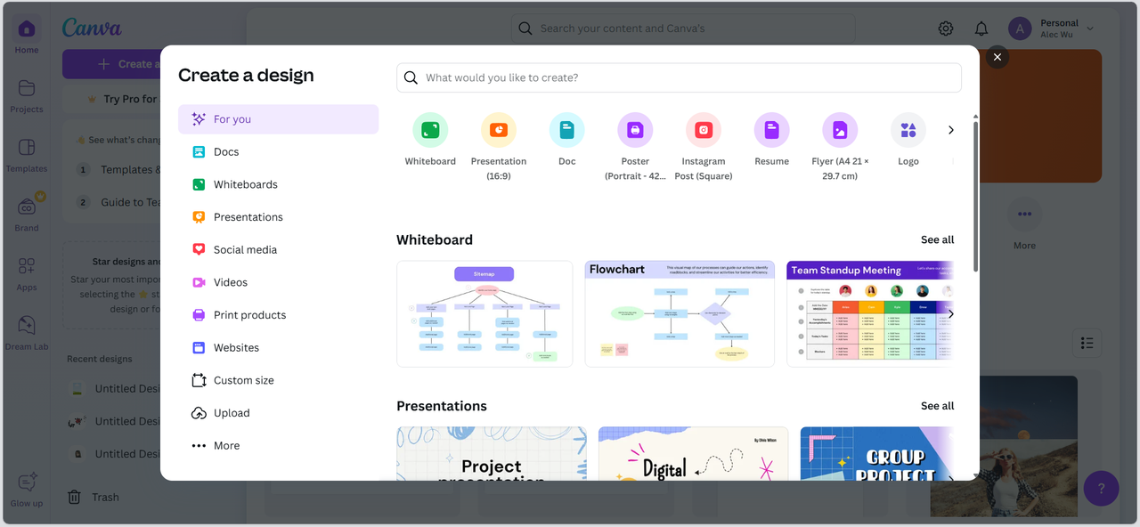Click the What would you like to create field
The width and height of the screenshot is (1140, 527).
[679, 77]
